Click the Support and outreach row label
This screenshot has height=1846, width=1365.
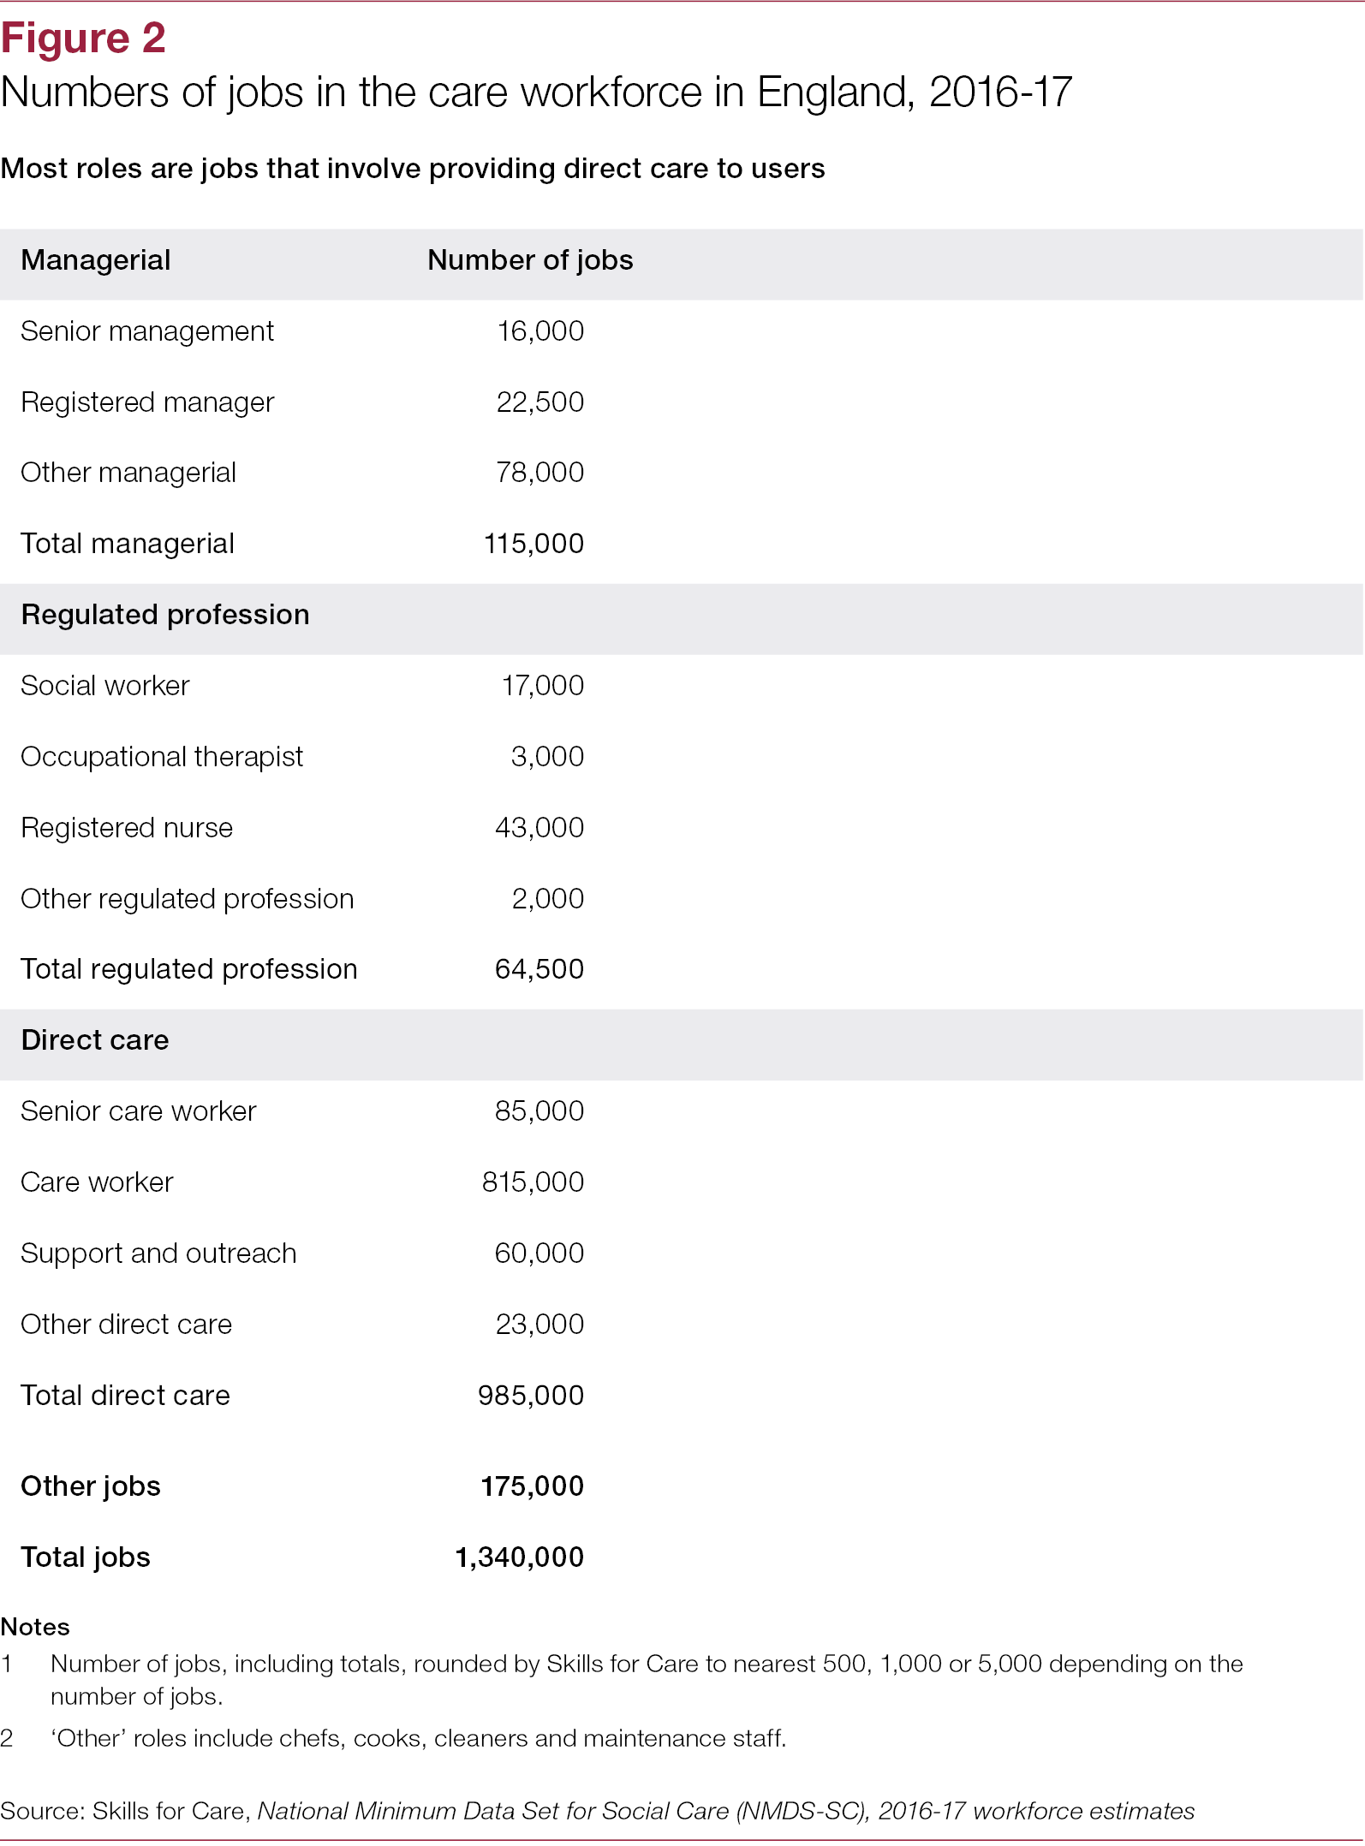(x=158, y=1253)
